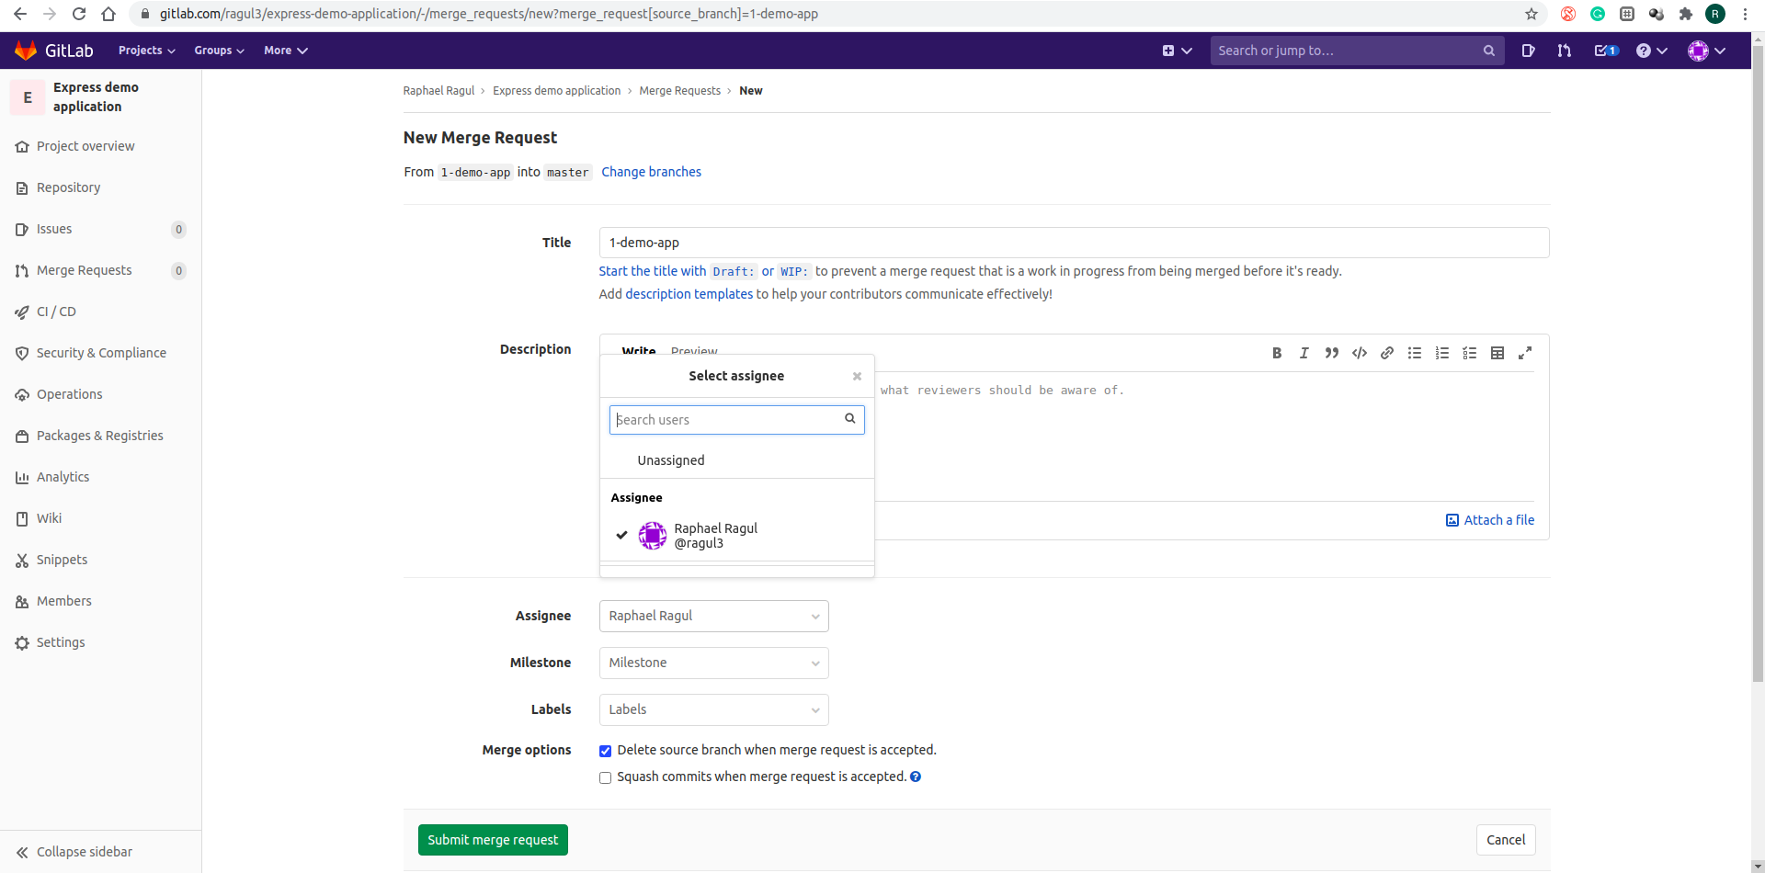1765x873 pixels.
Task: Insert a blockquote in the description
Action: pyautogui.click(x=1331, y=353)
